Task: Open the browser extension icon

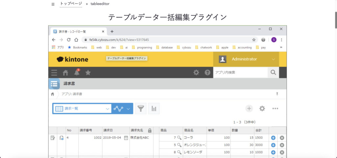Action: [263, 40]
